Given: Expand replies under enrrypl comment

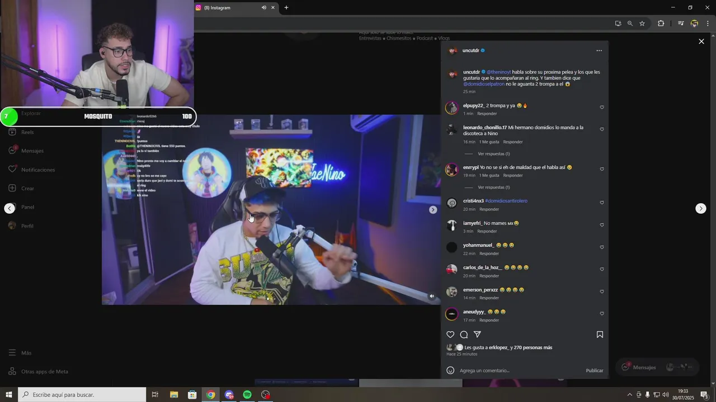Looking at the screenshot, I should click(493, 187).
